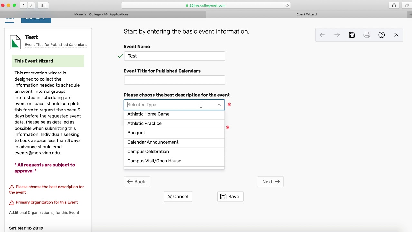The image size is (412, 232).
Task: Reload the page with the refresh icon
Action: coord(287,5)
